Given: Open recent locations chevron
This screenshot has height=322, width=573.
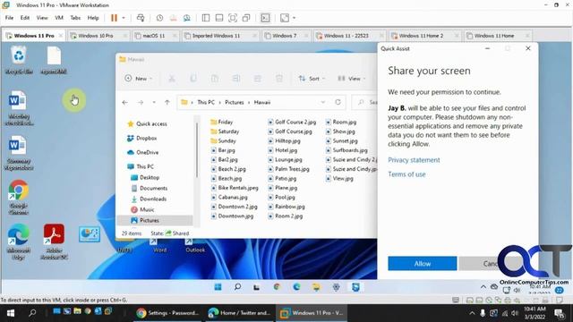Looking at the screenshot, I should (x=154, y=103).
